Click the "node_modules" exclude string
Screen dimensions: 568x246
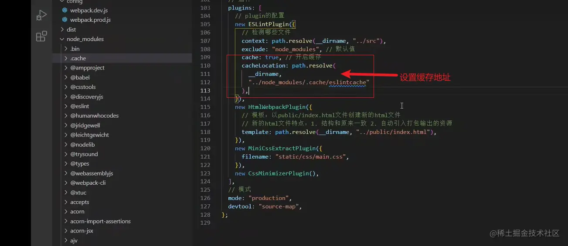(x=295, y=49)
